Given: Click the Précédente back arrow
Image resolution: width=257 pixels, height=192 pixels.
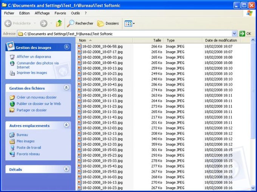Looking at the screenshot, I should point(8,23).
